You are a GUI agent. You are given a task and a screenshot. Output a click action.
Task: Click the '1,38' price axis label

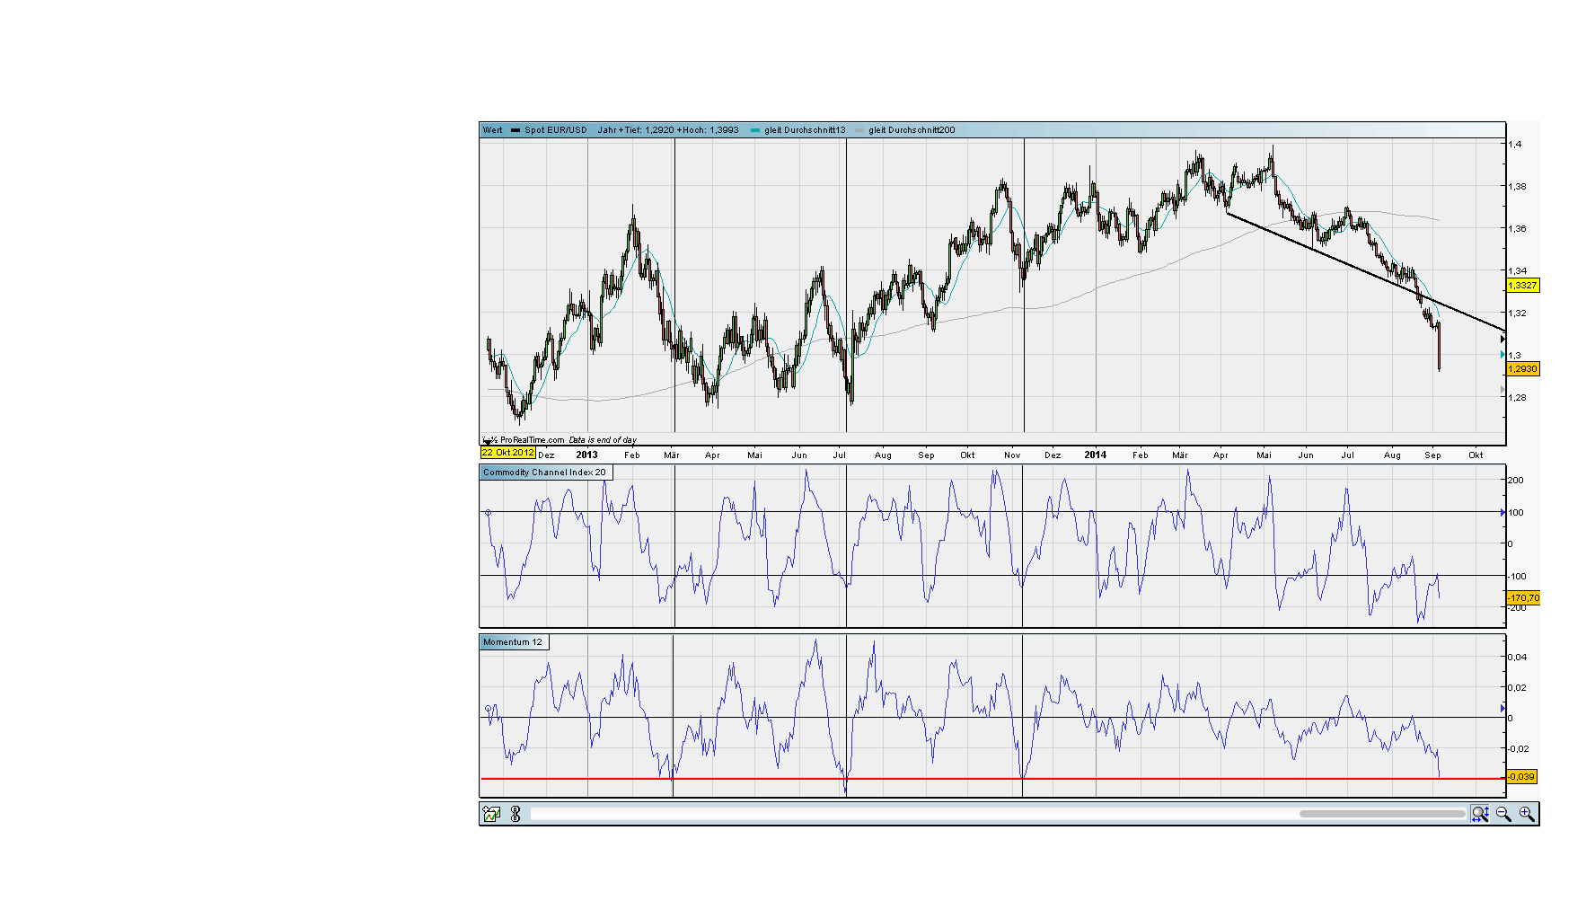pyautogui.click(x=1518, y=187)
